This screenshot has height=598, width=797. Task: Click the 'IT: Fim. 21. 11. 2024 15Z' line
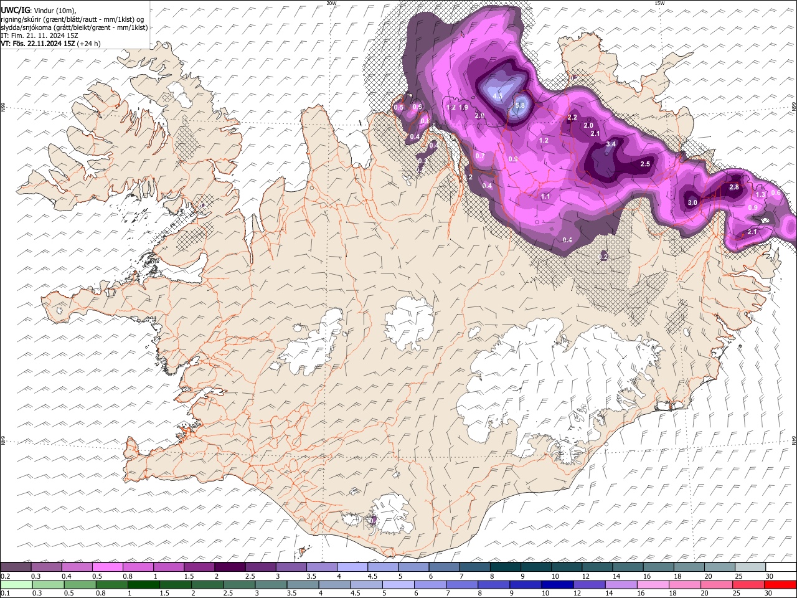pyautogui.click(x=39, y=36)
